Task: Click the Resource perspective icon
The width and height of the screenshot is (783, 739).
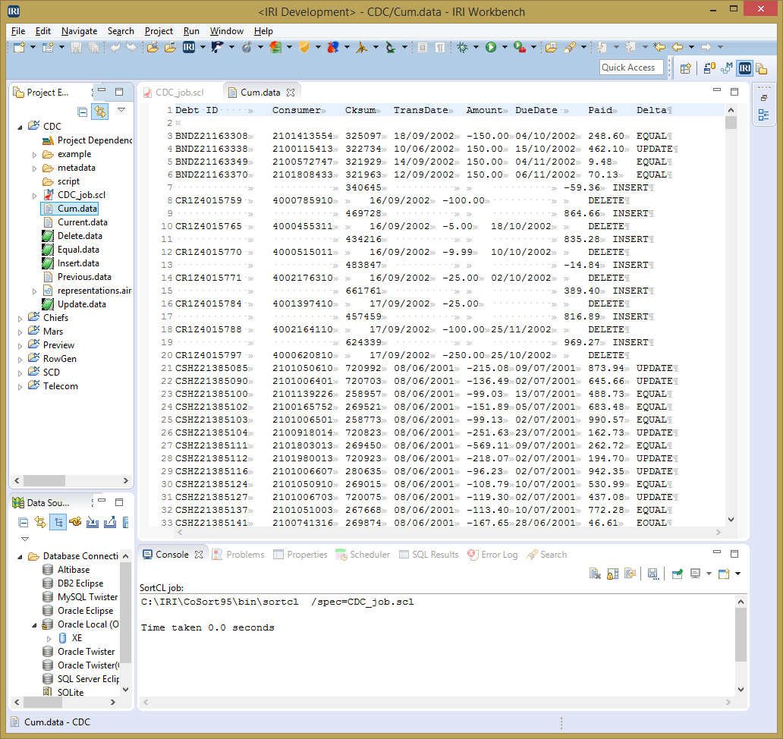Action: tap(762, 68)
